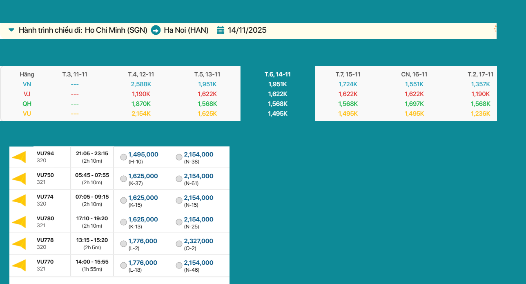526x284 pixels.
Task: Click the airline logo for flight VU770
Action: pos(19,265)
